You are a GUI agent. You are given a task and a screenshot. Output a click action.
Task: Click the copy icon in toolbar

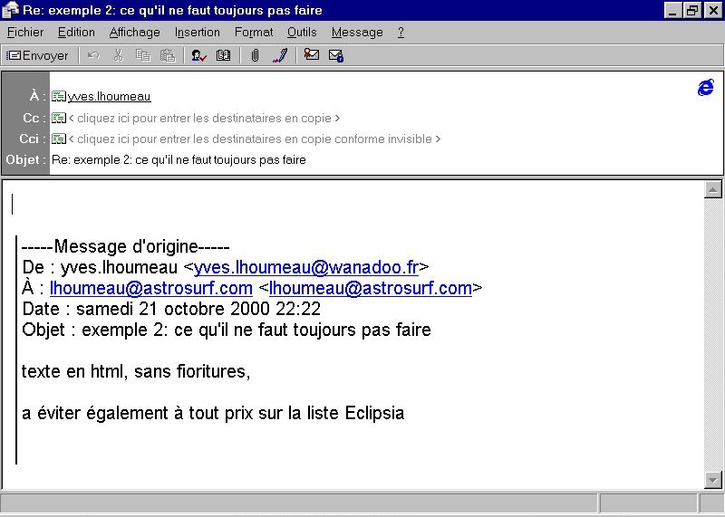143,55
